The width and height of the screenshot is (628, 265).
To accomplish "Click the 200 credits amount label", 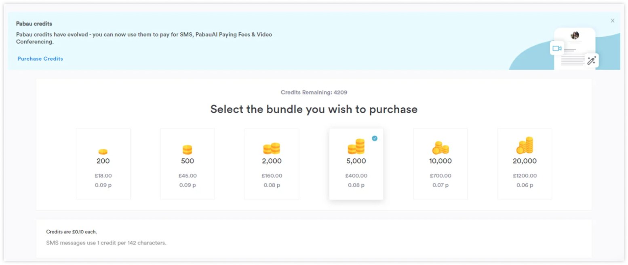I will tap(103, 161).
